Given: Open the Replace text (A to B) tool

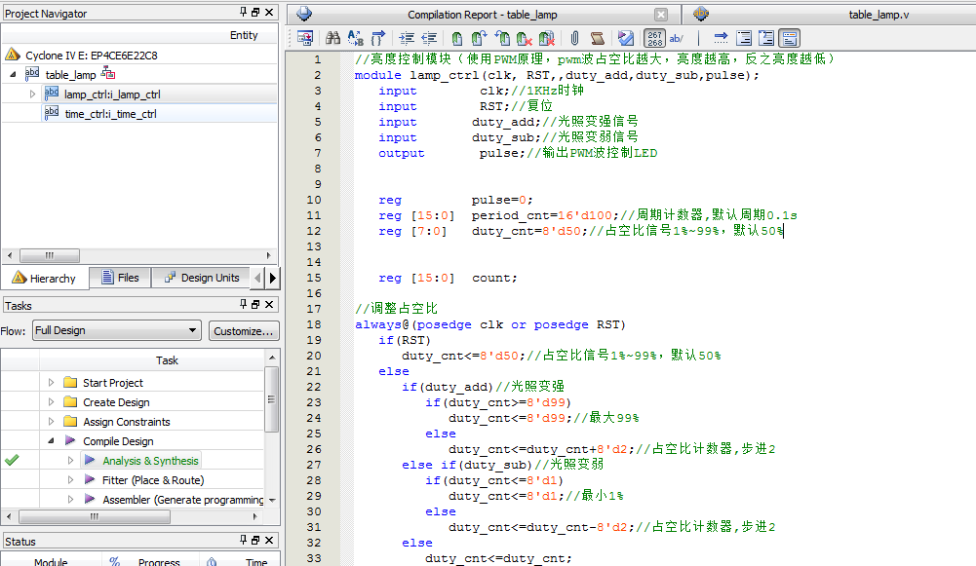Looking at the screenshot, I should click(x=356, y=39).
